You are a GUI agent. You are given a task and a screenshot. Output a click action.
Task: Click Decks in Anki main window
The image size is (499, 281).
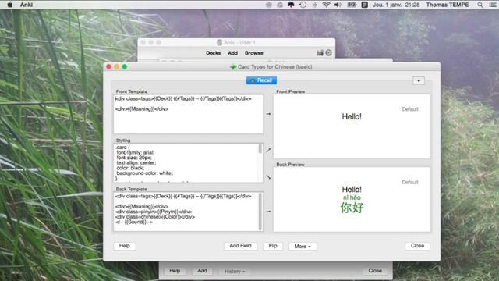coord(213,53)
